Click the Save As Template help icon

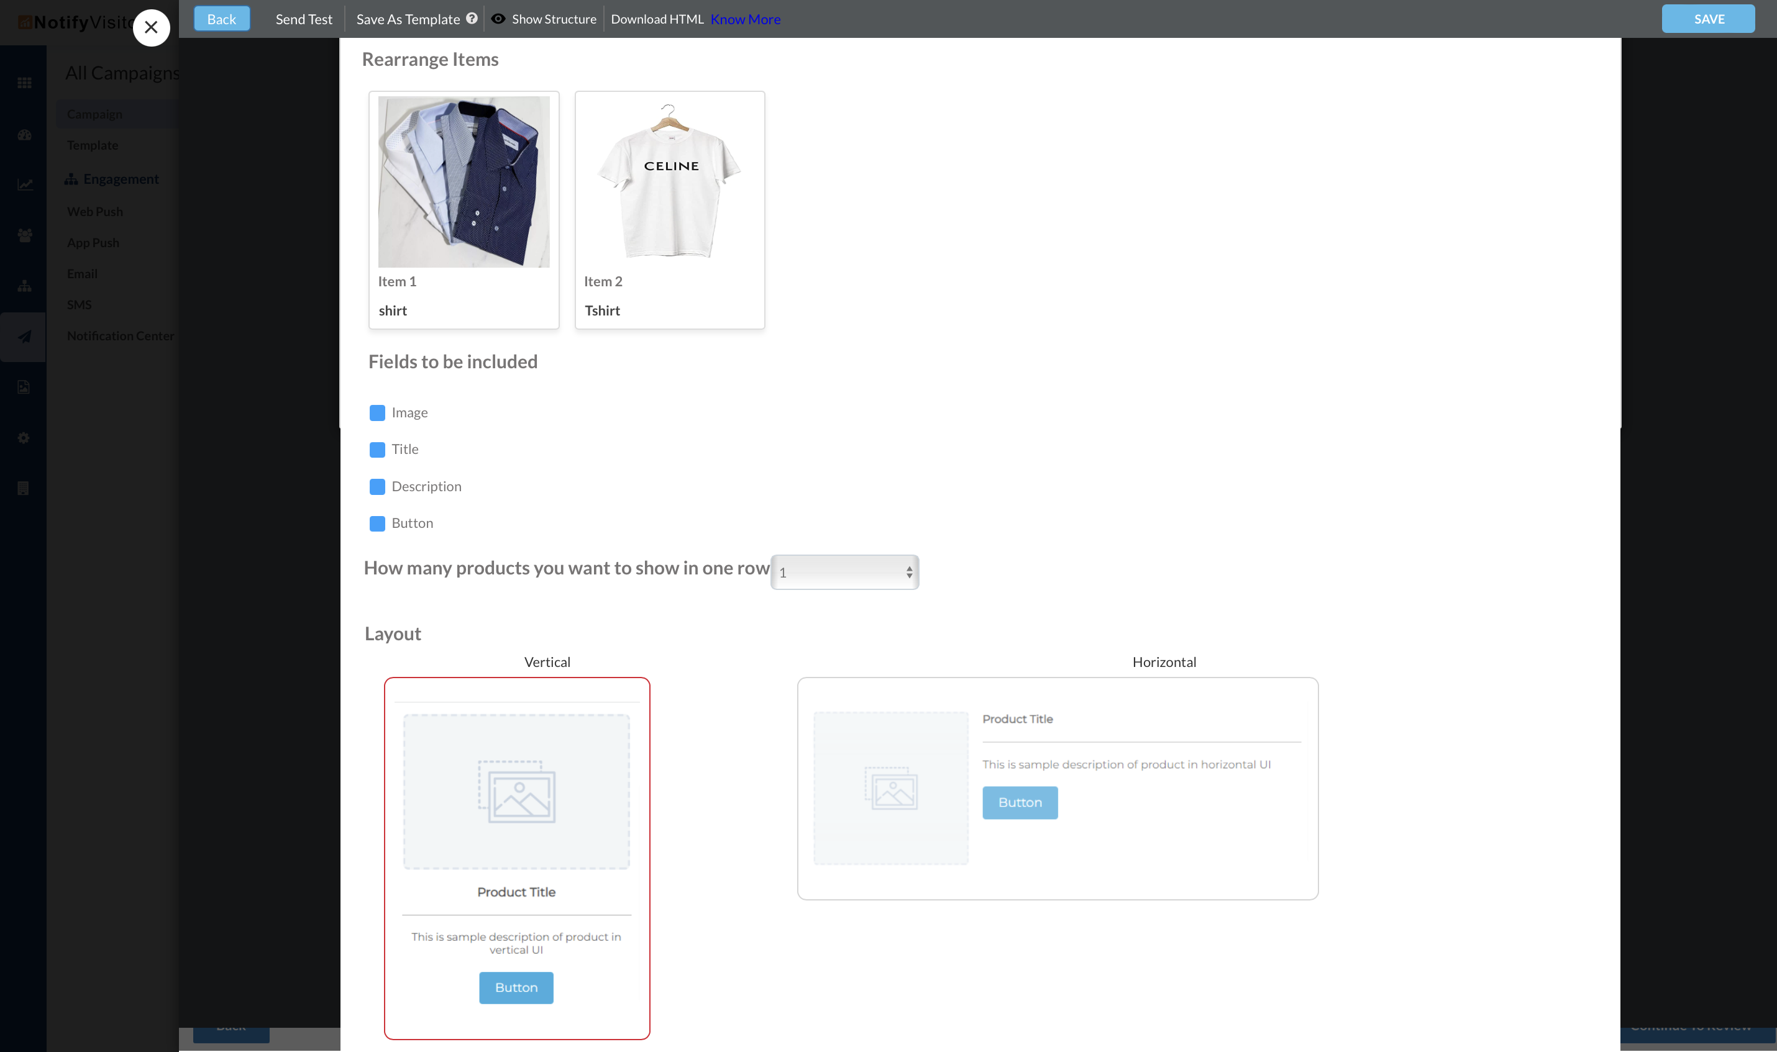click(x=472, y=19)
